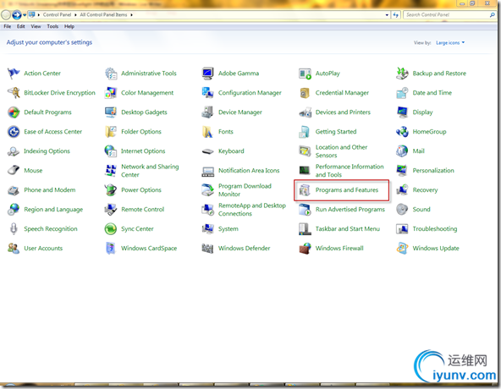Screen dimensions: 501x389
Task: Open the Help menu
Action: point(69,26)
